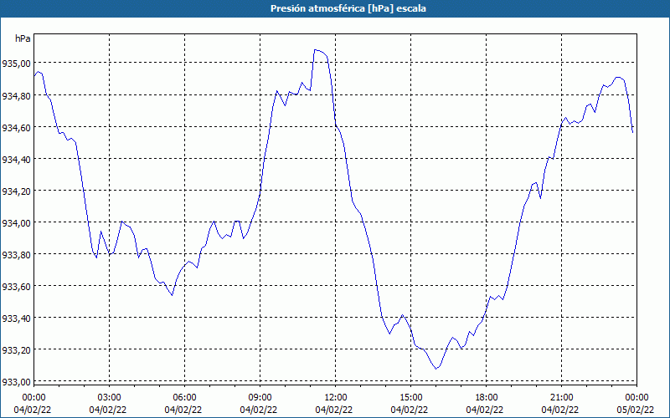The width and height of the screenshot is (670, 418).
Task: Click the 09:00 time label
Action: coord(260,398)
